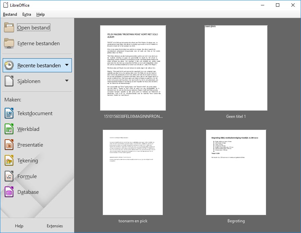Click the Open bestand folder icon
The height and width of the screenshot is (233, 301).
click(9, 27)
